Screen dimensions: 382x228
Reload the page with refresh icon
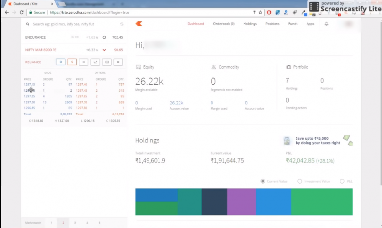(21, 12)
